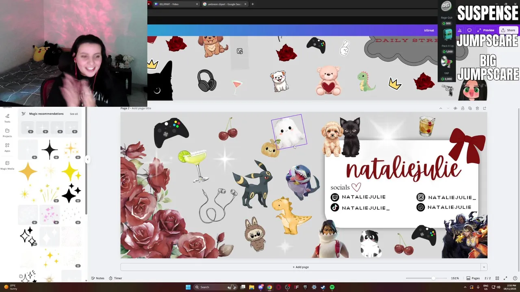Click the replace-image icon on page 1
This screenshot has width=520, height=292.
pos(240,51)
